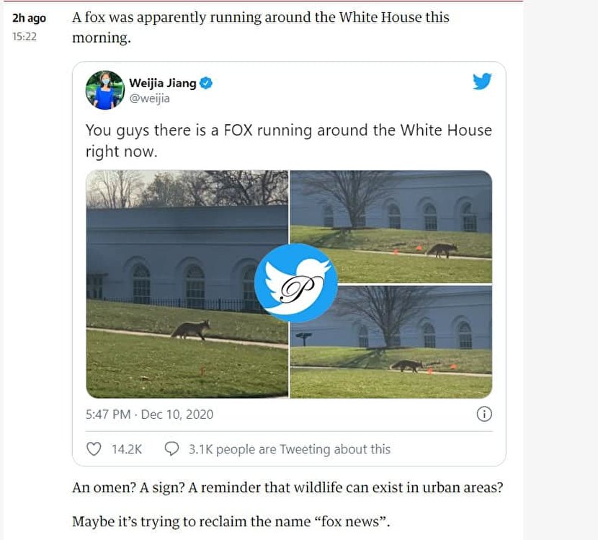This screenshot has height=540, width=598.
Task: Open the tweet timestamp 5:47 PM · Dec 10, 2020
Action: 149,415
